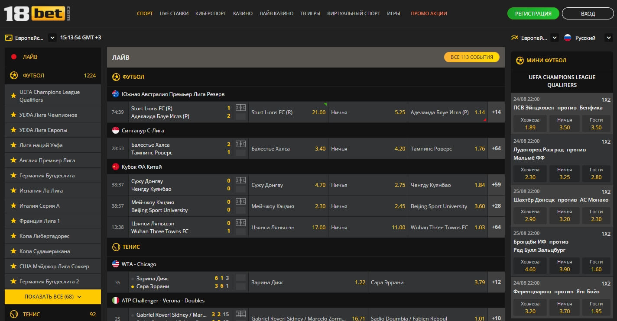Image resolution: width=617 pixels, height=321 pixels.
Task: Bet on Сара Эррани at 3.79
Action: tap(428, 282)
